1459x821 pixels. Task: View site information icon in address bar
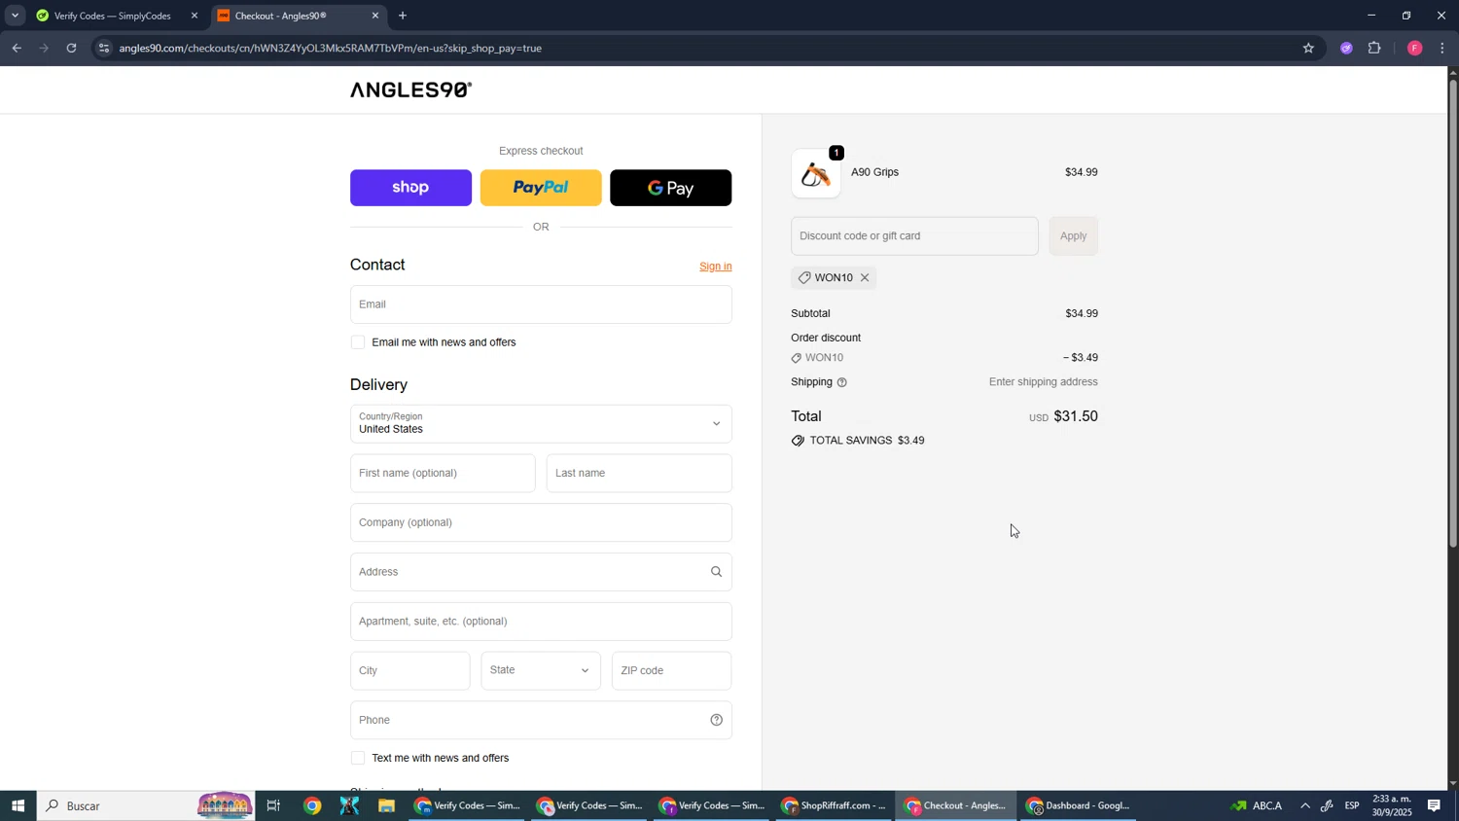pyautogui.click(x=104, y=48)
